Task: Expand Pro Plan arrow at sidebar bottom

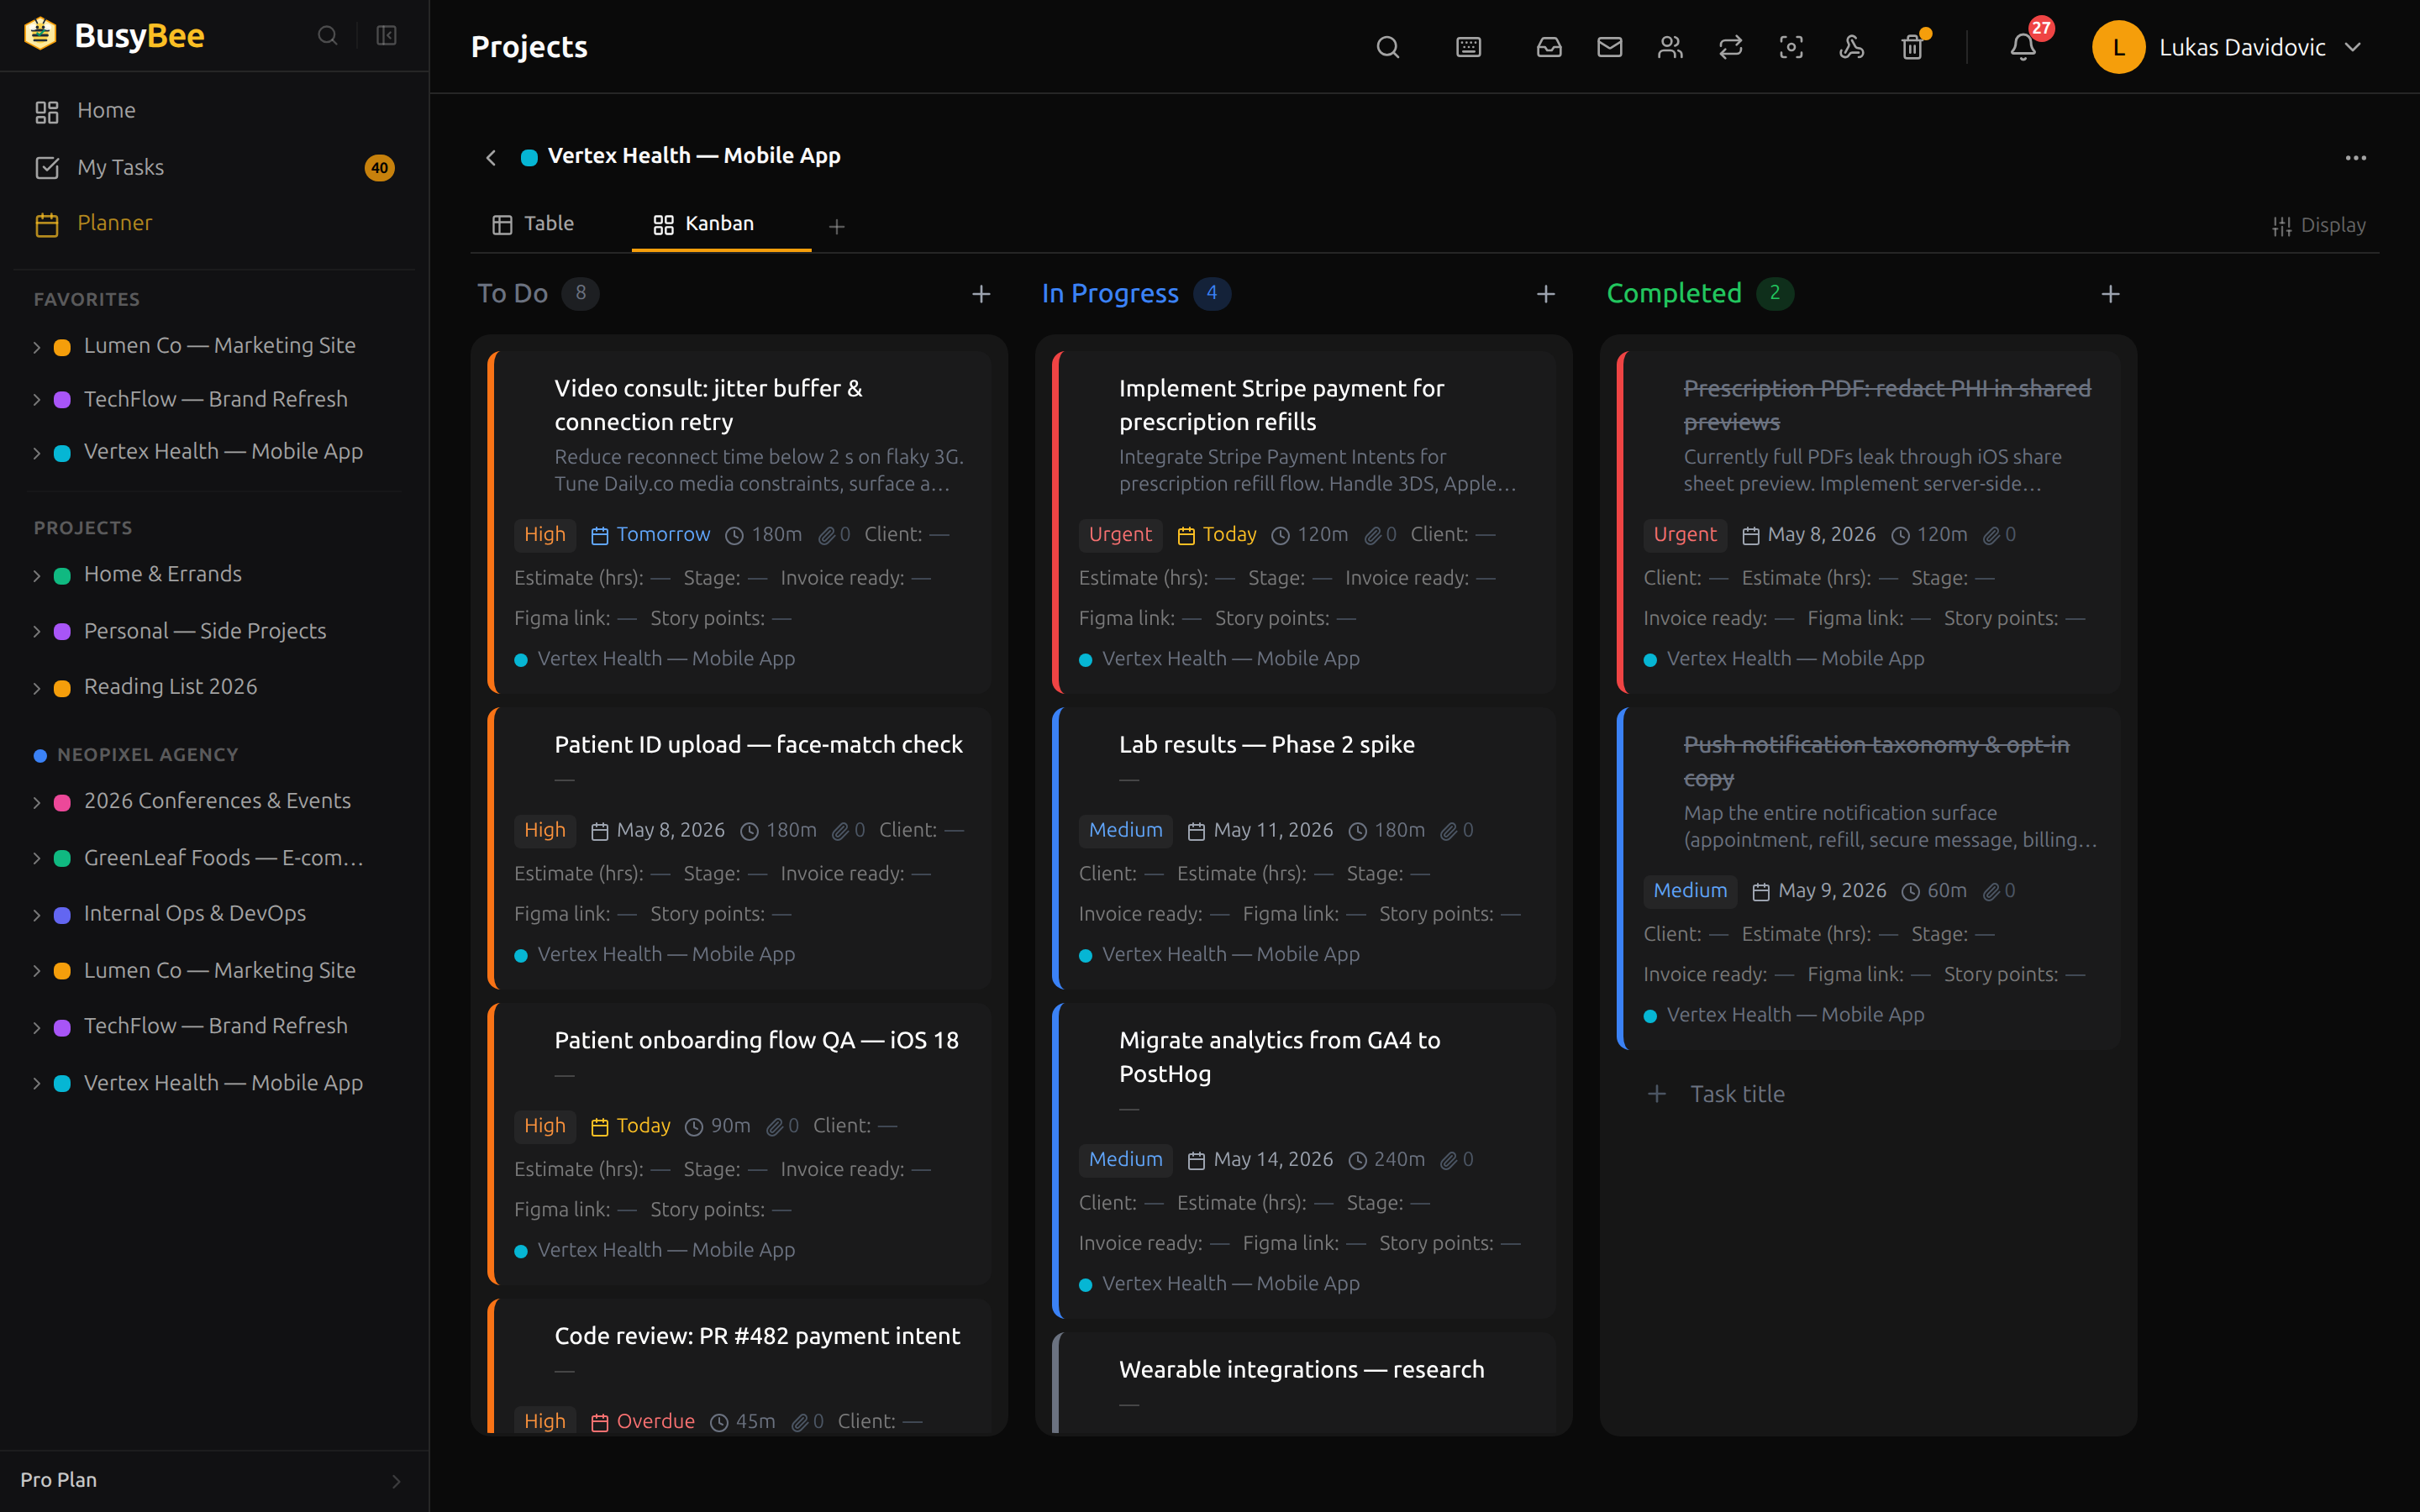Action: 396,1481
